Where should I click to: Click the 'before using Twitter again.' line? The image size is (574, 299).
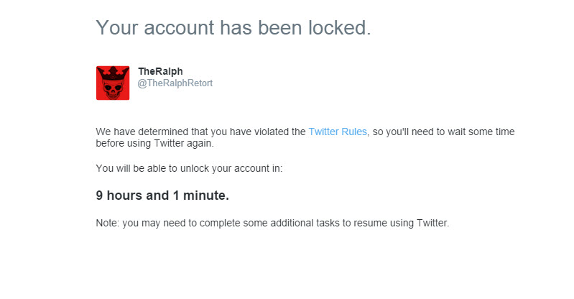(155, 143)
